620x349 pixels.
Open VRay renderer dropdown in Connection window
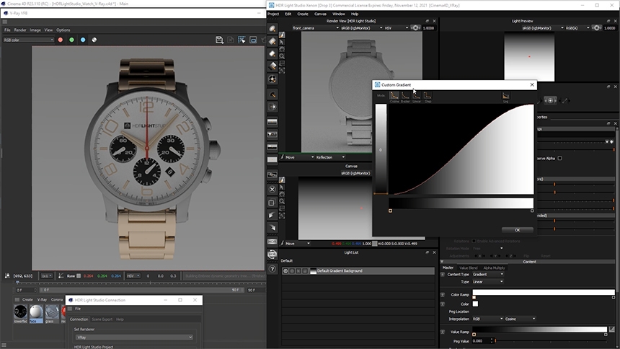pyautogui.click(x=134, y=337)
